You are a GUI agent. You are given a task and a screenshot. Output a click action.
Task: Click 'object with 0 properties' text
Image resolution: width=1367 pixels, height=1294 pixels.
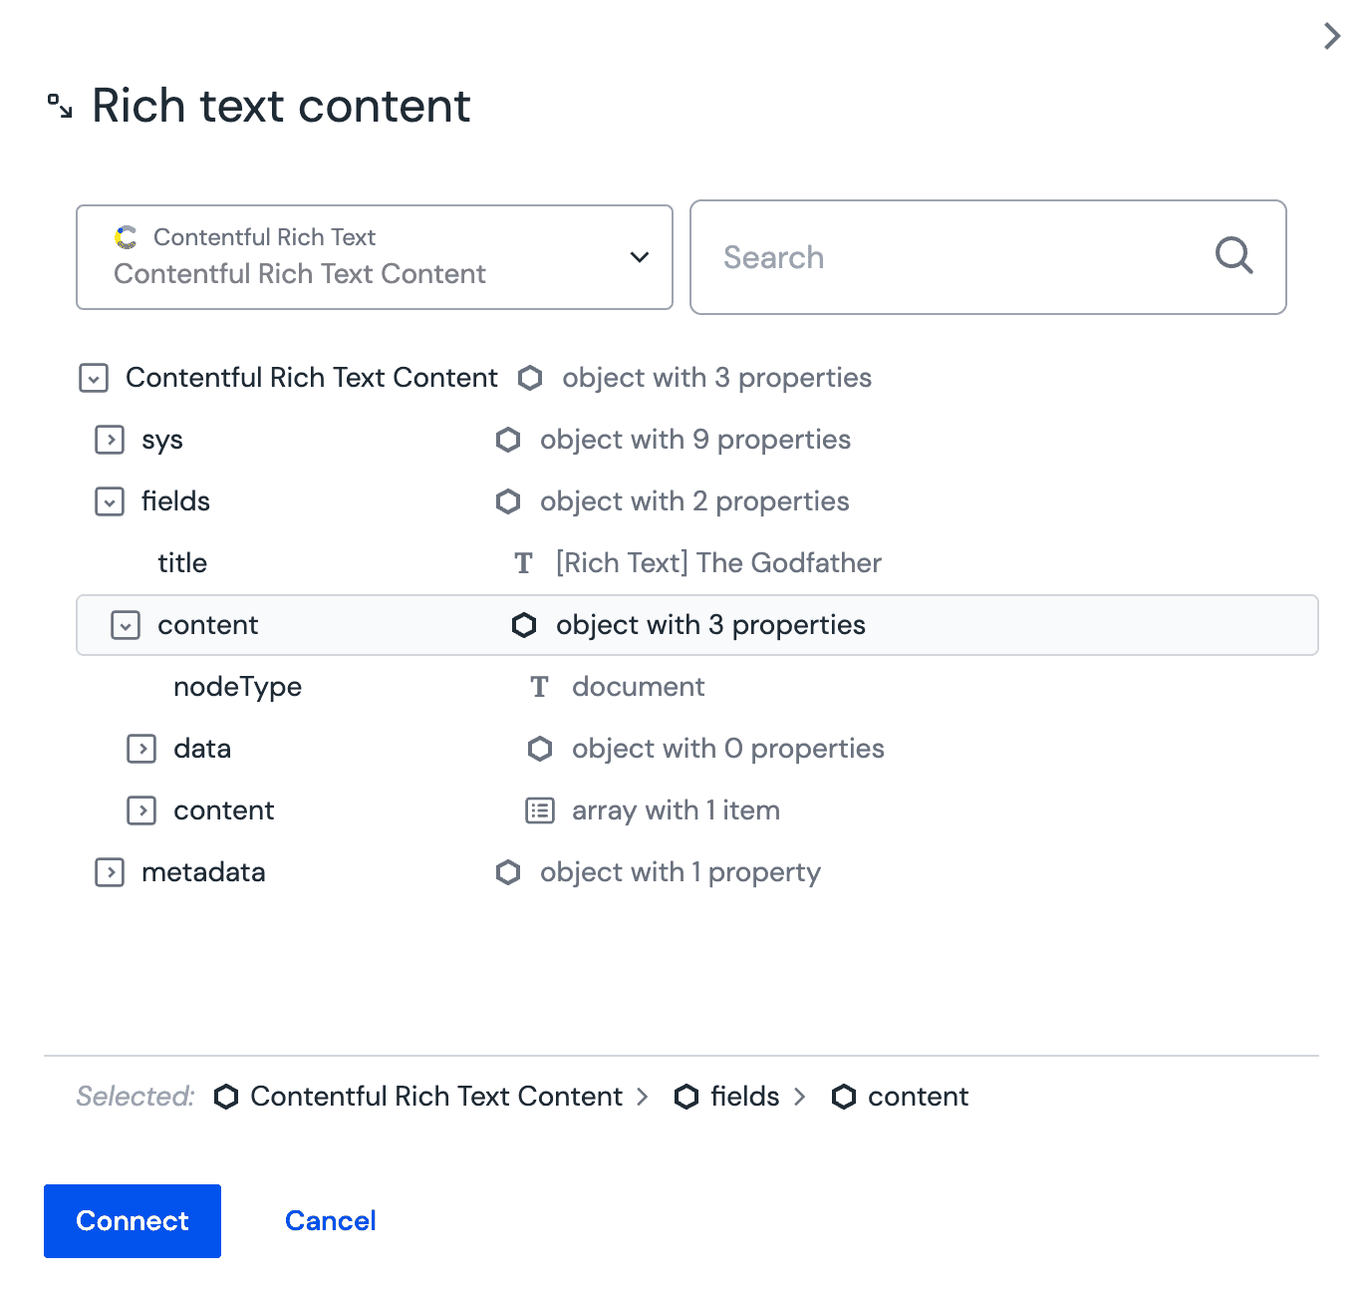click(728, 749)
